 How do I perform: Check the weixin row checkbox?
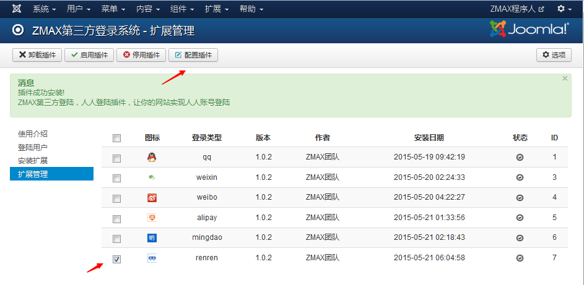point(116,179)
